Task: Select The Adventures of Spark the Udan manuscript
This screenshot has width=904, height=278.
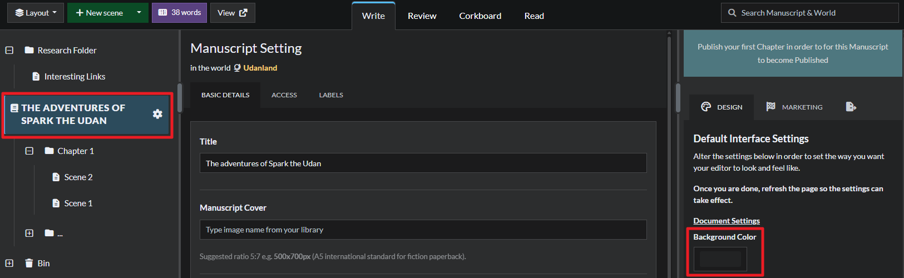Action: click(87, 115)
